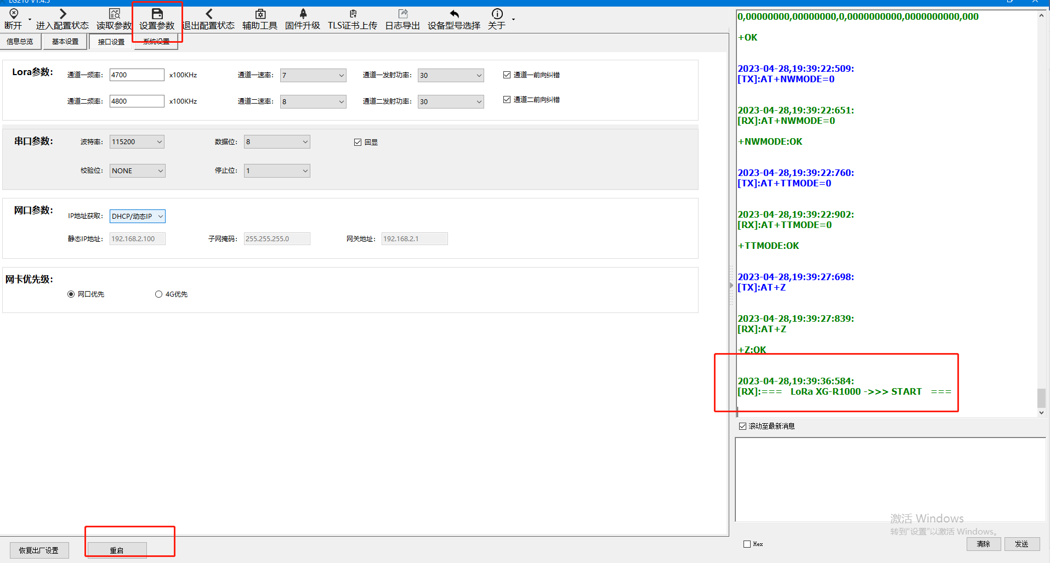Click the 日志导出 export icon
This screenshot has height=563, width=1050.
(x=402, y=14)
